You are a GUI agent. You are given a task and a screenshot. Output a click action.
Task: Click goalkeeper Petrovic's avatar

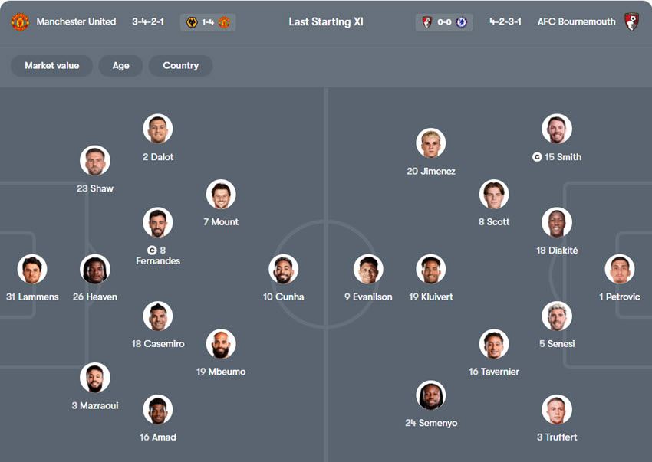(x=619, y=270)
